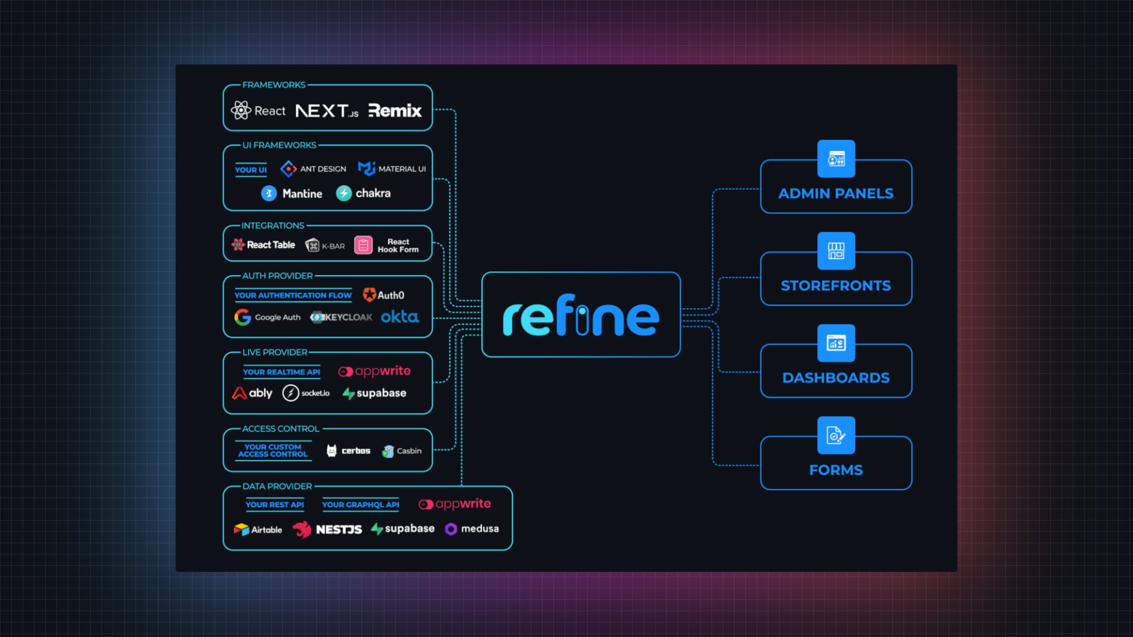Select the Auth0 shield icon
Image resolution: width=1133 pixels, height=637 pixels.
(369, 295)
